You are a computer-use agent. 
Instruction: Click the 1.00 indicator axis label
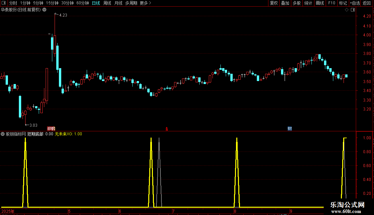point(367,138)
